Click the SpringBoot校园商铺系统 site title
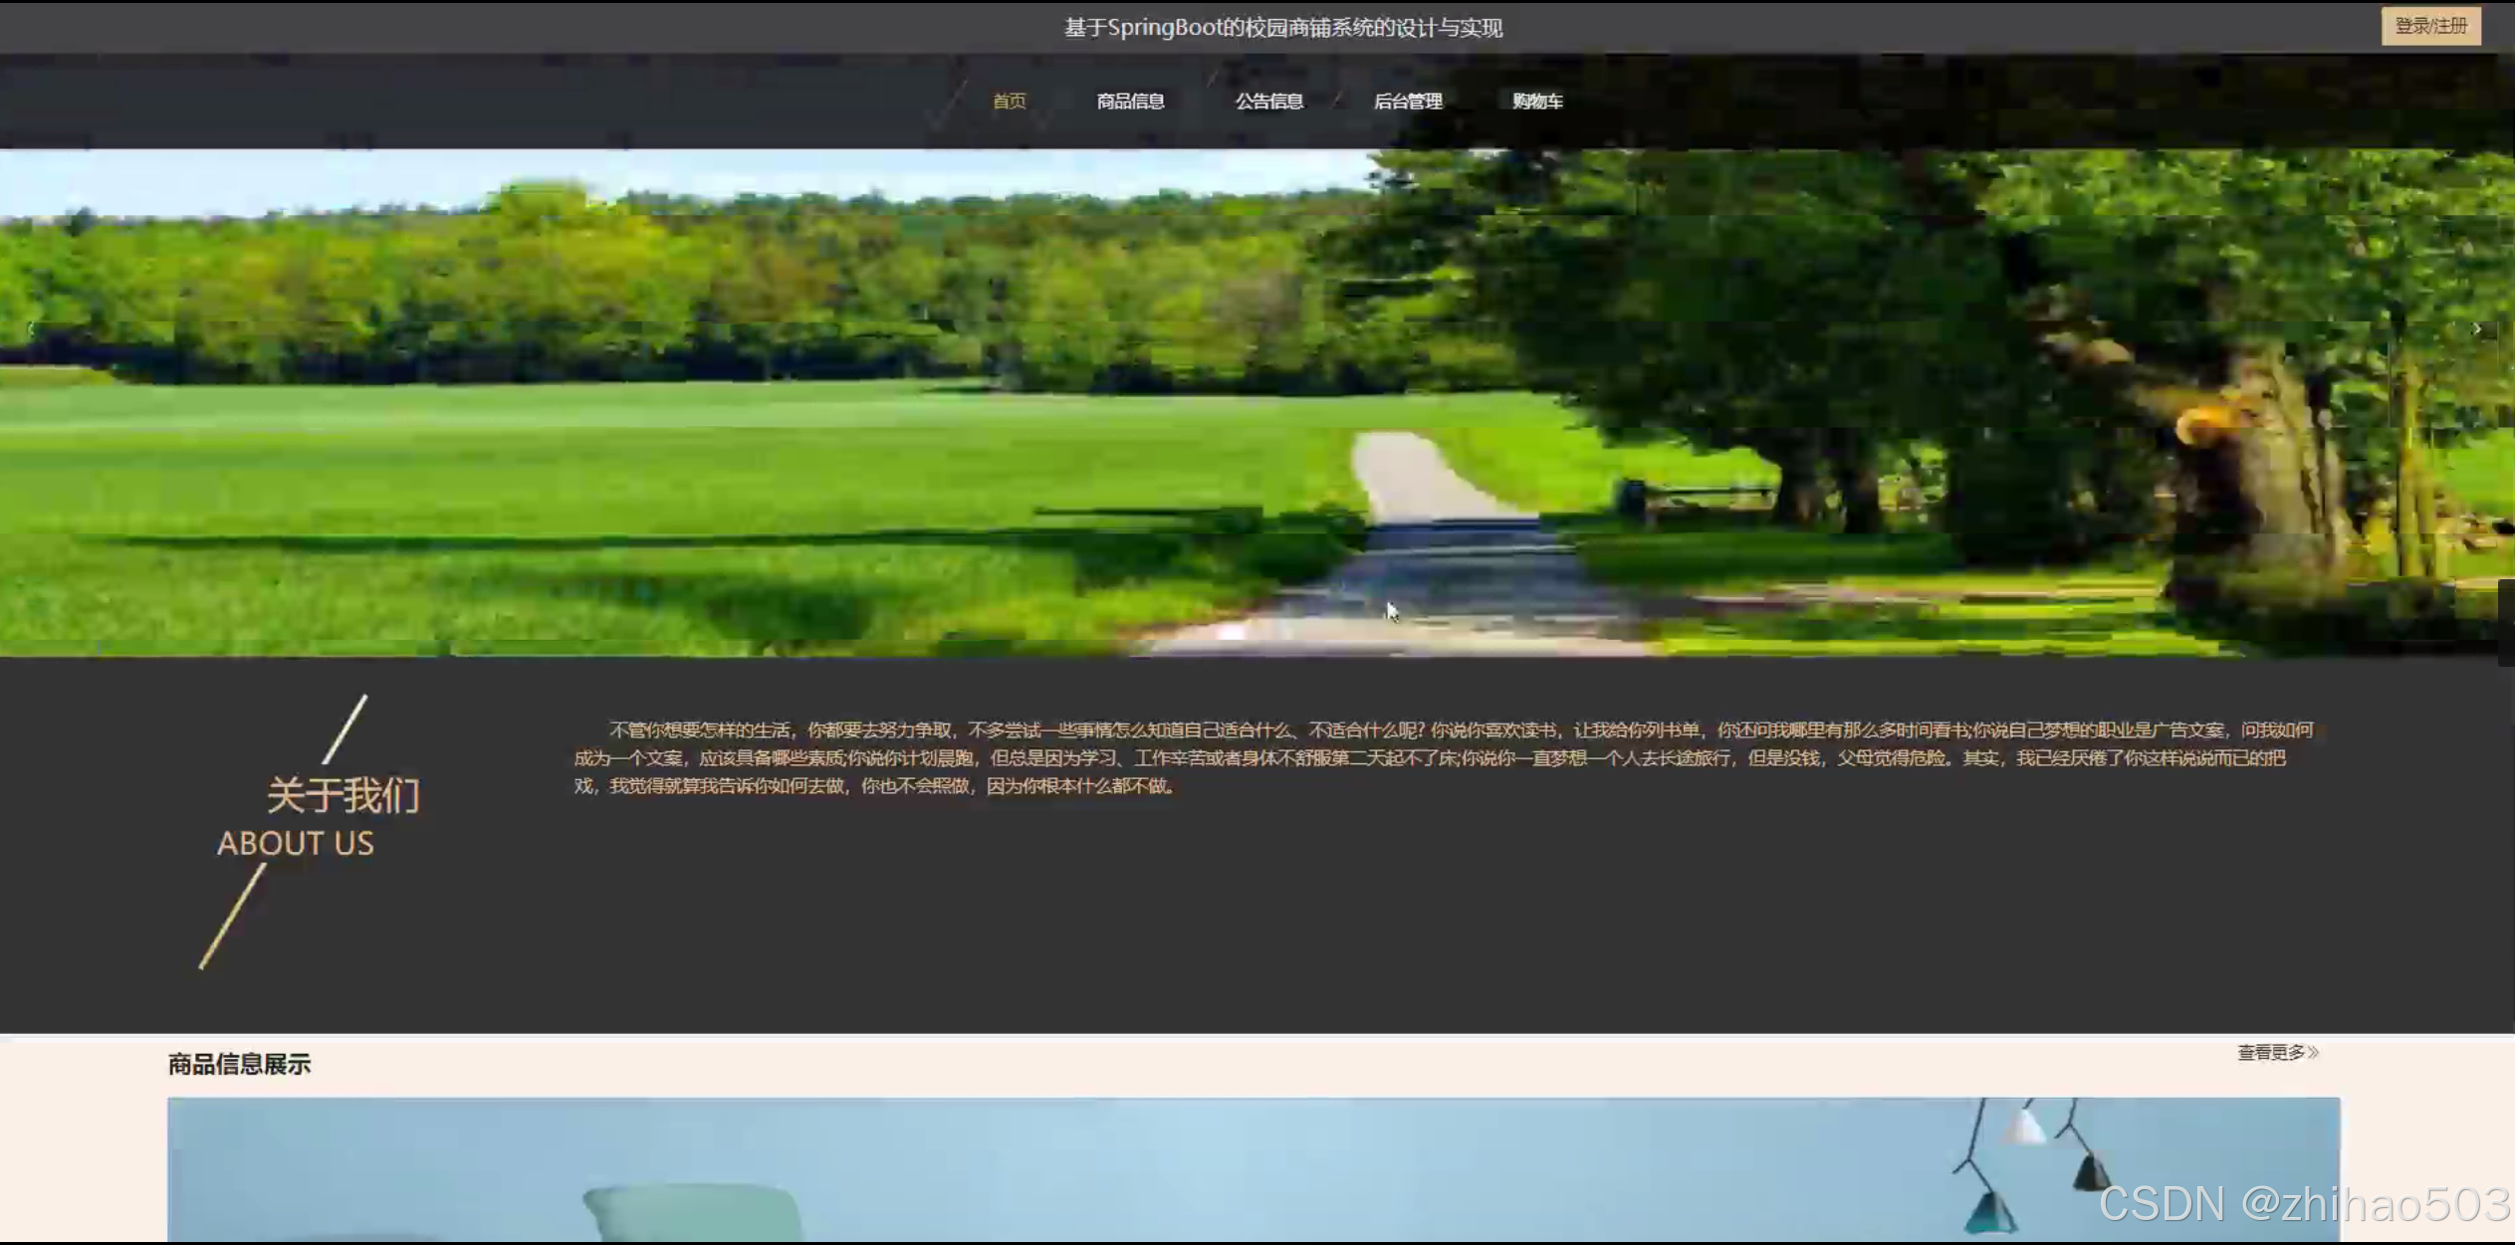 tap(1282, 28)
